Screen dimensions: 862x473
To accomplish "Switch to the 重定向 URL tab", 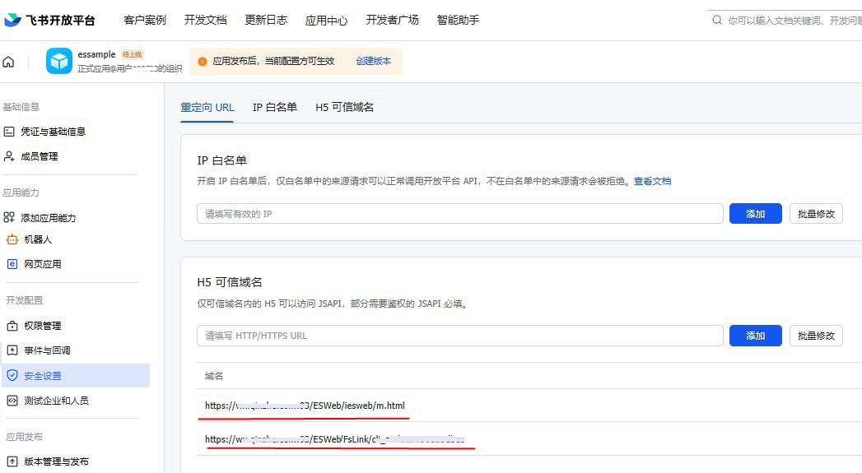I will 207,107.
